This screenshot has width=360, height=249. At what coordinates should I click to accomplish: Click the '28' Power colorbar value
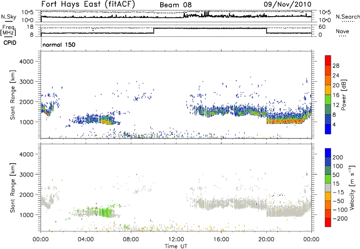point(336,66)
